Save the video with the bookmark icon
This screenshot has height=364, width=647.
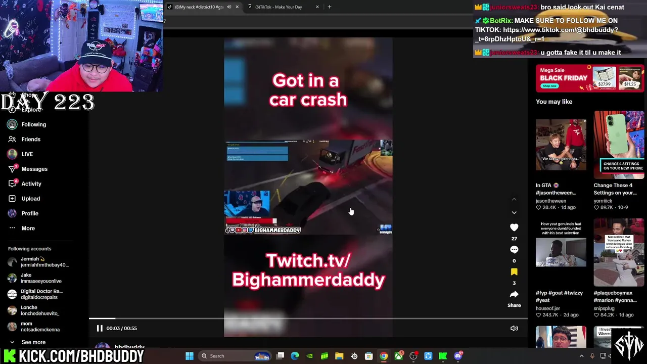click(x=514, y=272)
